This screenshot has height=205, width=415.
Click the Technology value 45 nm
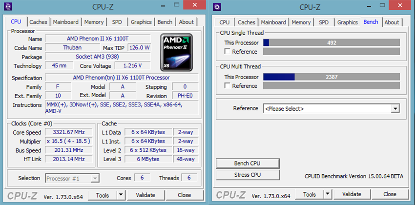pyautogui.click(x=59, y=65)
